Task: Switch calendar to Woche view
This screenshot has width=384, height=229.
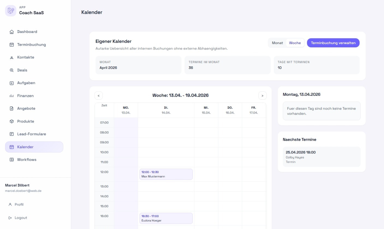Action: coord(295,43)
